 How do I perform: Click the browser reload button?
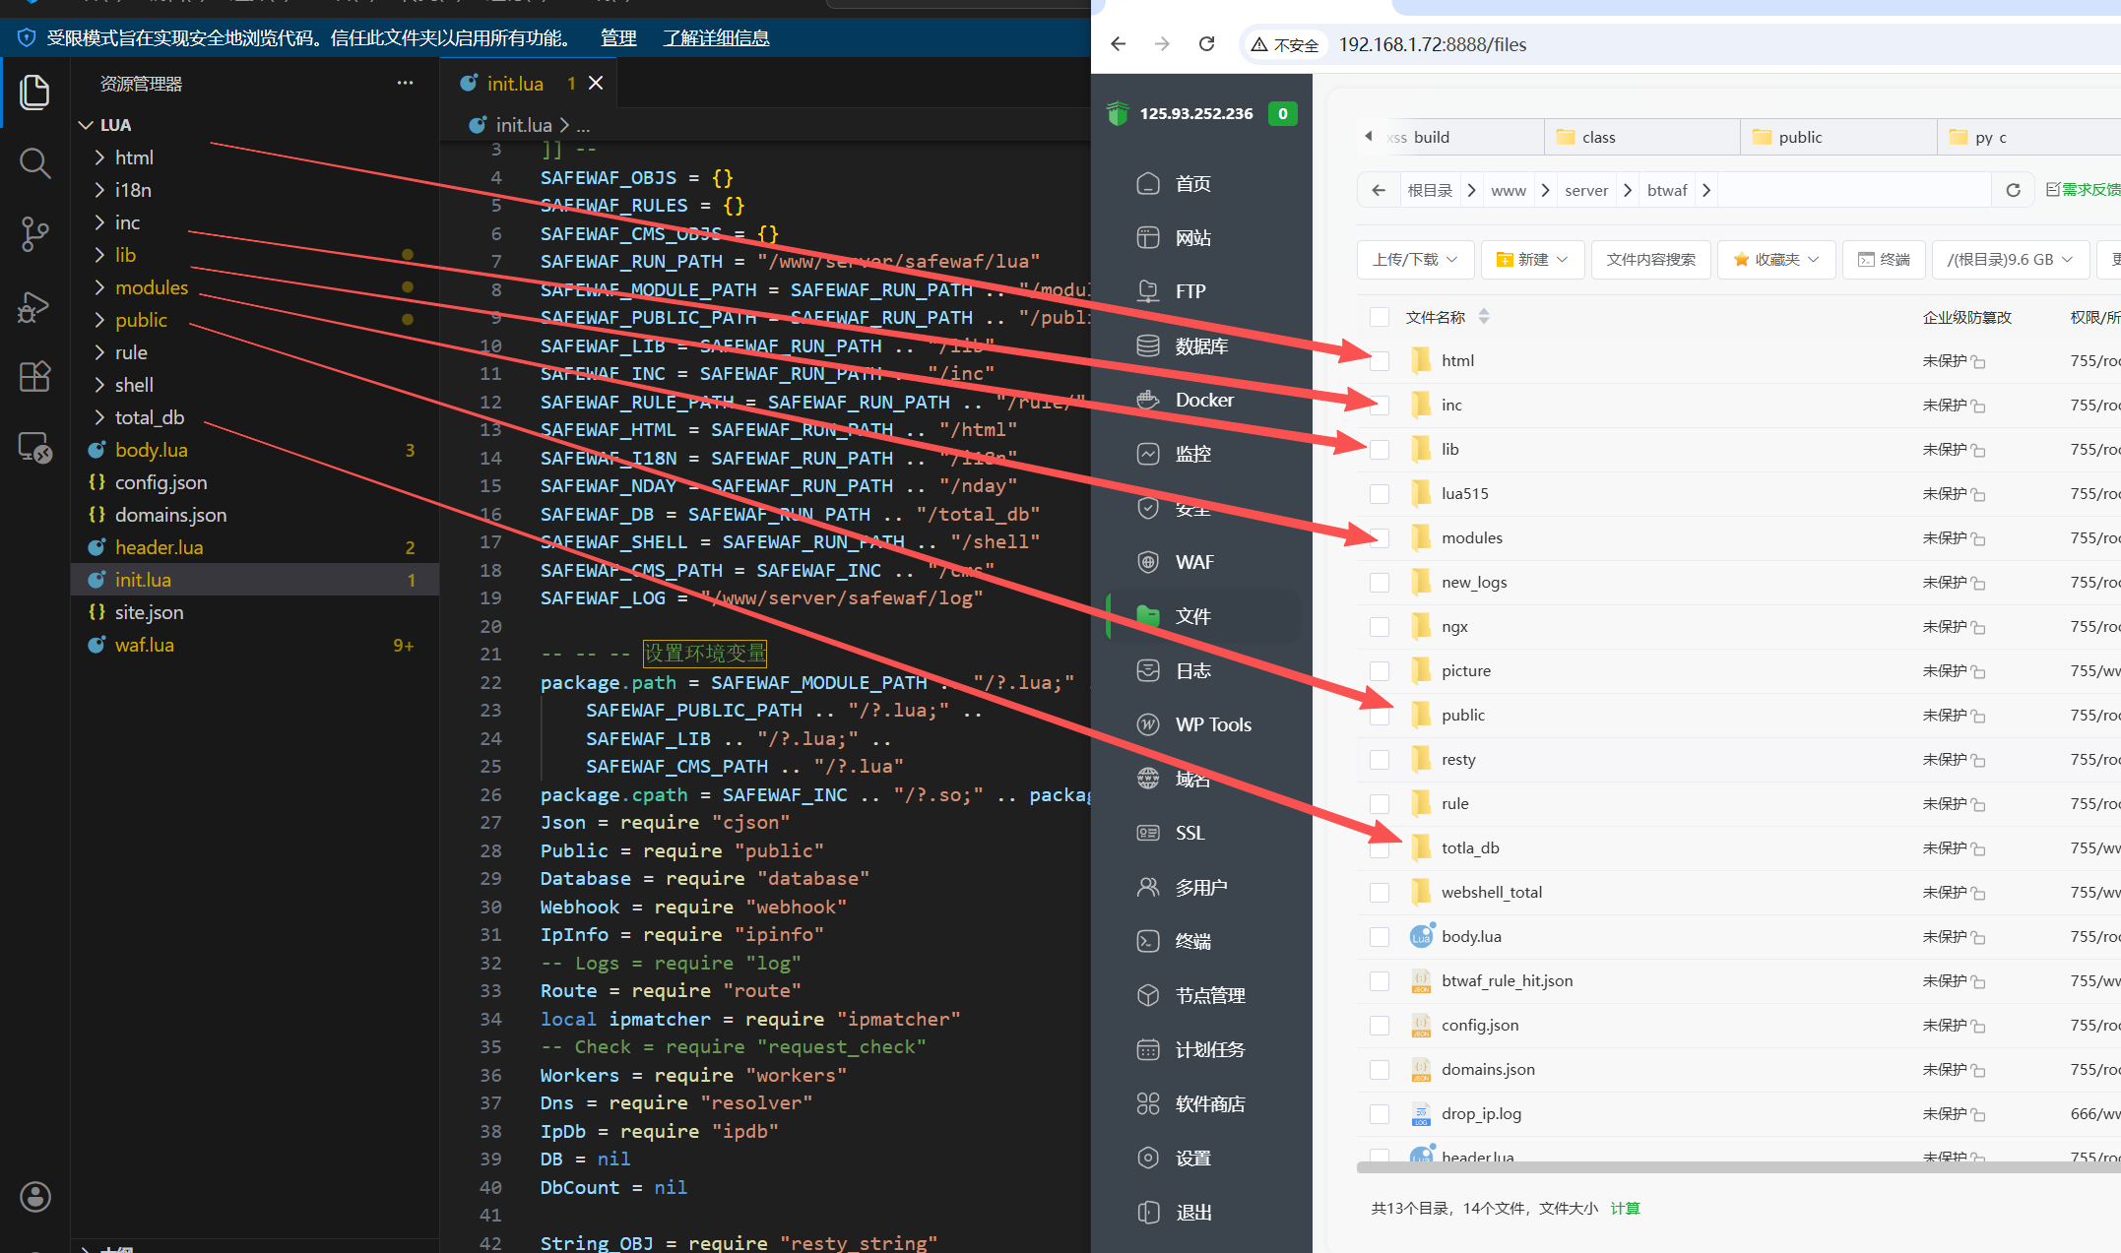click(x=1206, y=44)
